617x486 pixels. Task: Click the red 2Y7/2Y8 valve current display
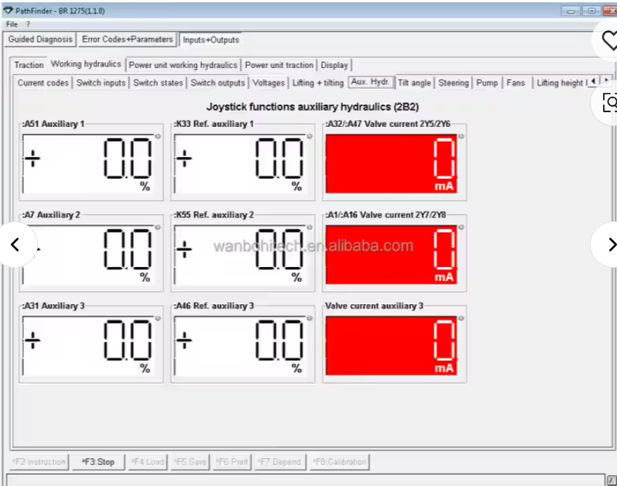click(x=391, y=255)
